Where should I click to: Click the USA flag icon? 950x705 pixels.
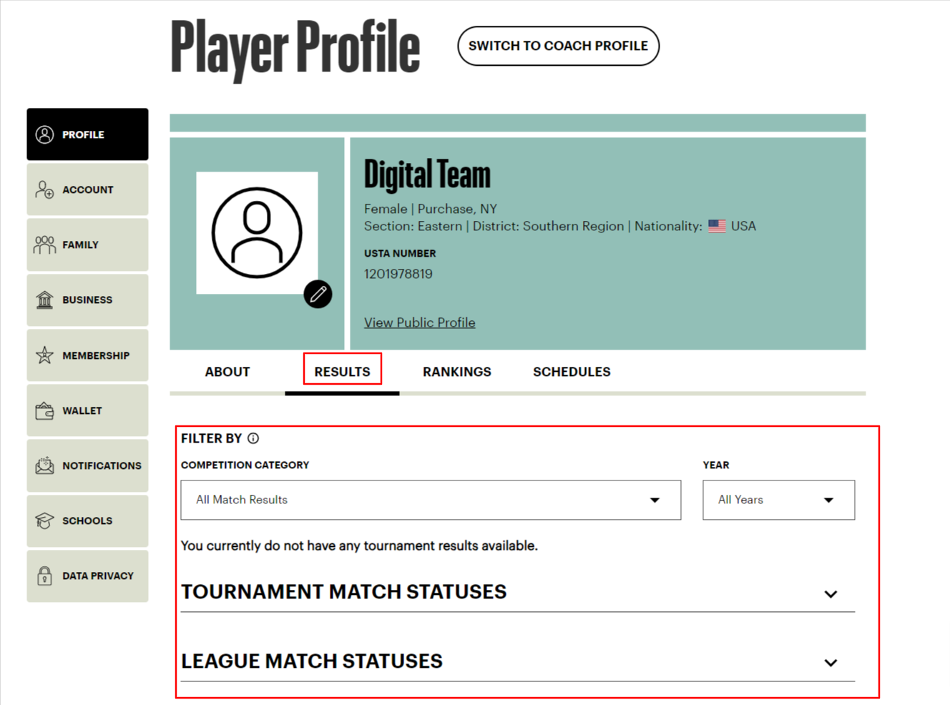pos(717,226)
